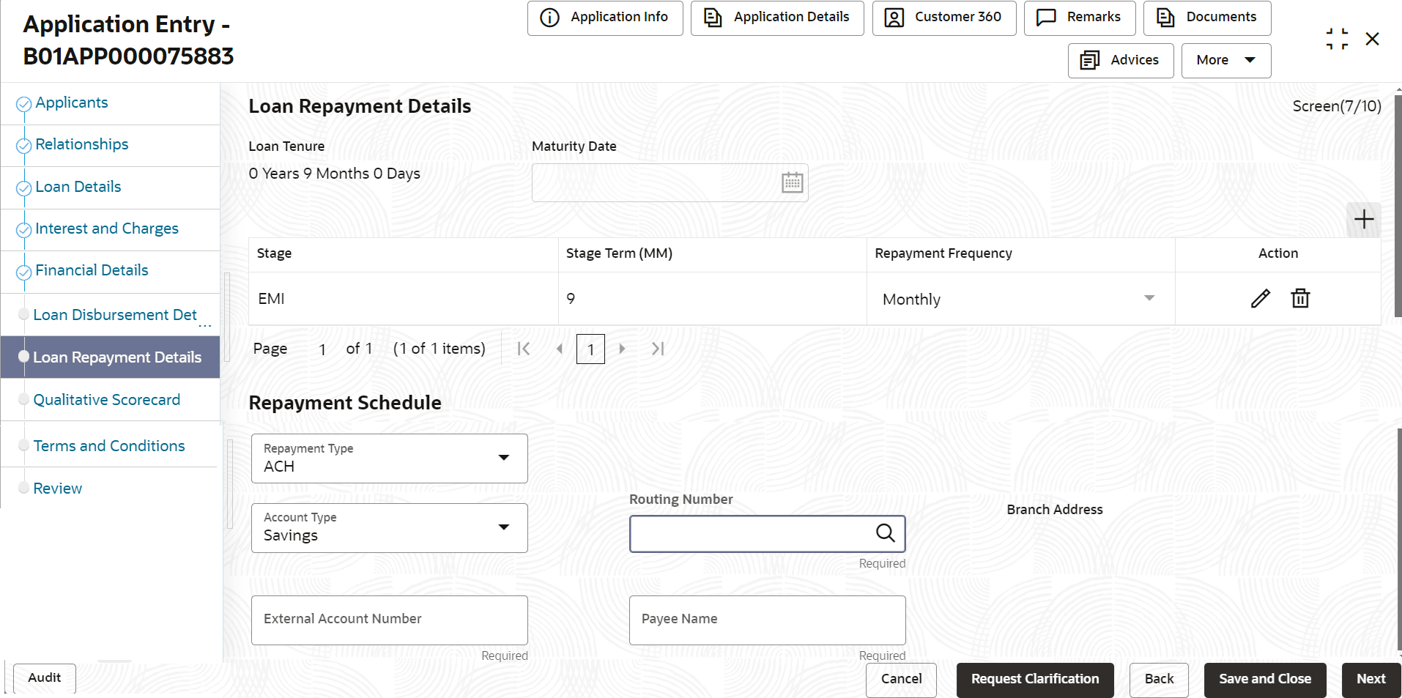
Task: Expand the Repayment Frequency Monthly dropdown
Action: pyautogui.click(x=1149, y=298)
